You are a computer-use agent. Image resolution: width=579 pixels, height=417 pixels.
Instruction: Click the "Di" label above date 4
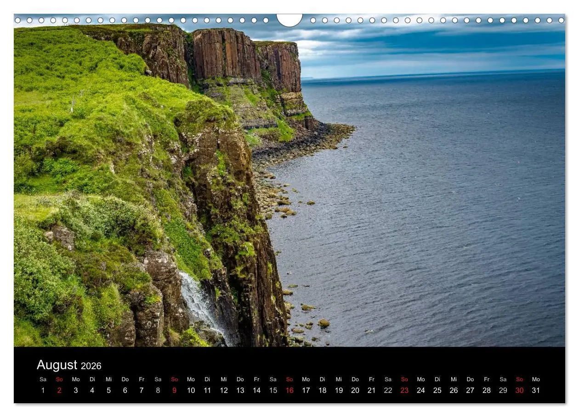pos(92,379)
